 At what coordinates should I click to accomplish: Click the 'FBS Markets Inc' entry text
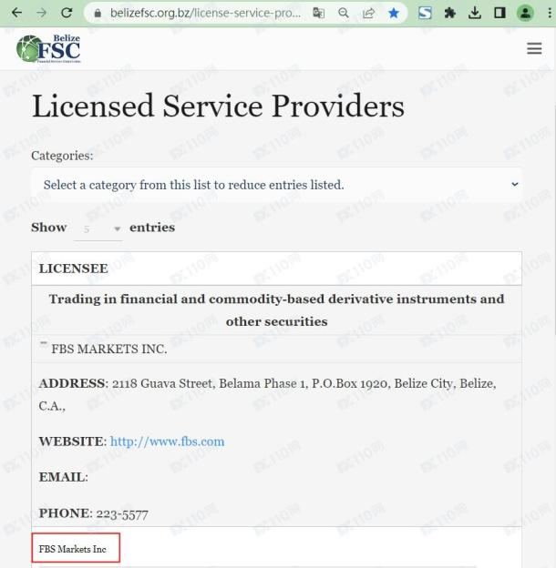pyautogui.click(x=73, y=549)
